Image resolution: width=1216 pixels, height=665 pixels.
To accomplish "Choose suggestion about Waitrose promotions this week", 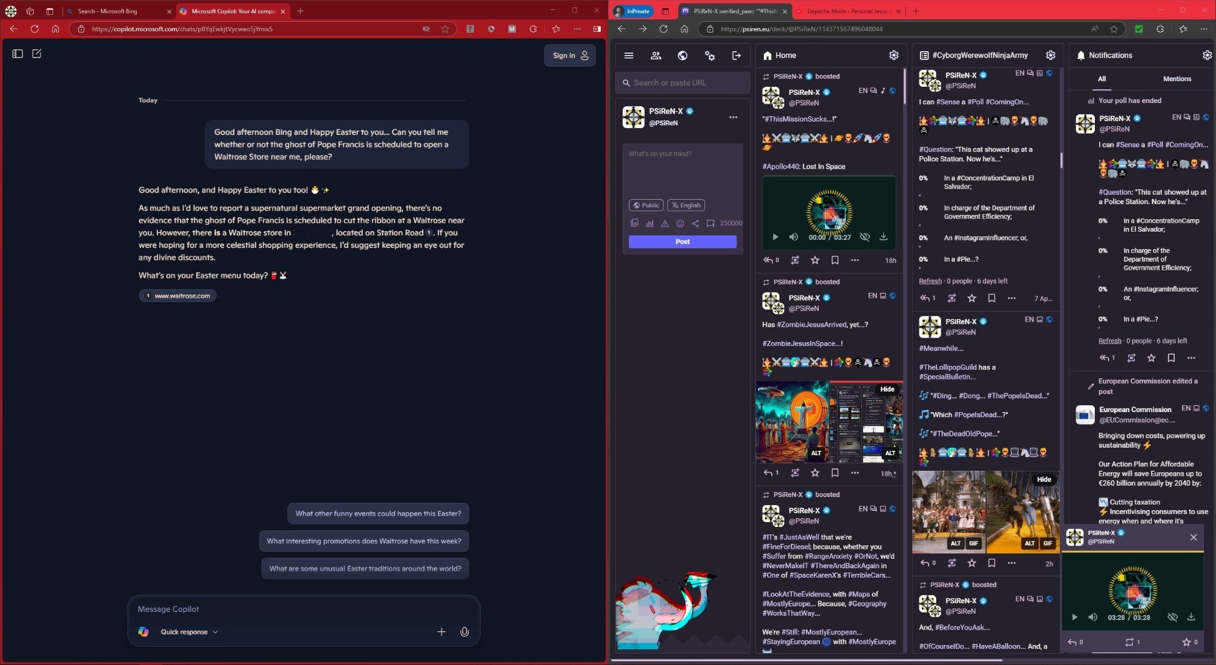I will [363, 541].
